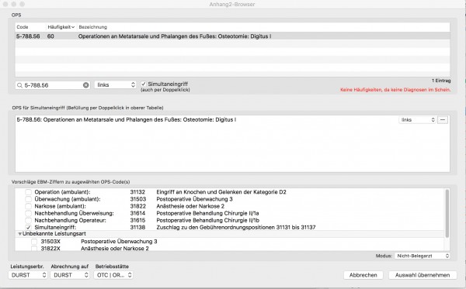Viewport: 466px width, 289px height.
Task: Click the magnifier icon in OPS search
Action: click(19, 85)
